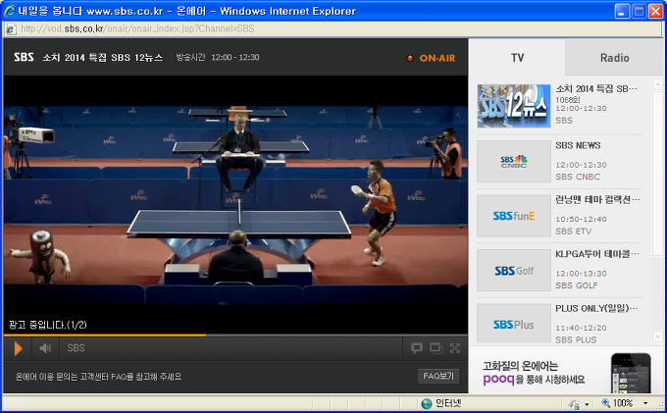This screenshot has width=667, height=413.
Task: Click the 12:00-13:30 time for SBS GOLF
Action: [581, 274]
